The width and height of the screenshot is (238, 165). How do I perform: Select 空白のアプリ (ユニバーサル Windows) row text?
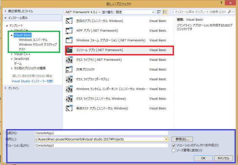(99, 21)
